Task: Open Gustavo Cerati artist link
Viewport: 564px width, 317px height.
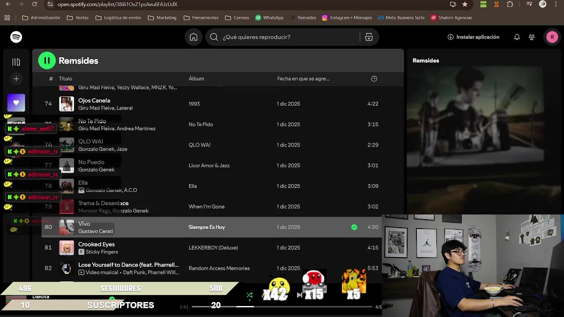Action: (x=96, y=231)
